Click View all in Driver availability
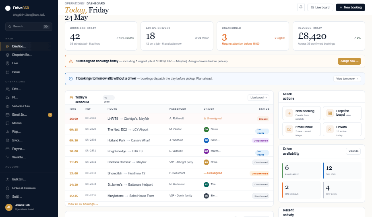This screenshot has width=372, height=217. pyautogui.click(x=353, y=151)
